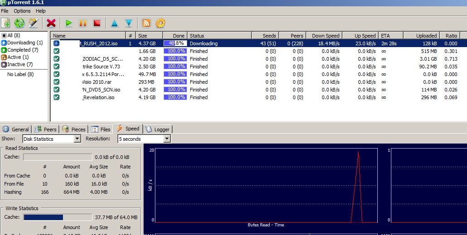Click the check icon of Visio 2010.rar row

click(x=56, y=82)
